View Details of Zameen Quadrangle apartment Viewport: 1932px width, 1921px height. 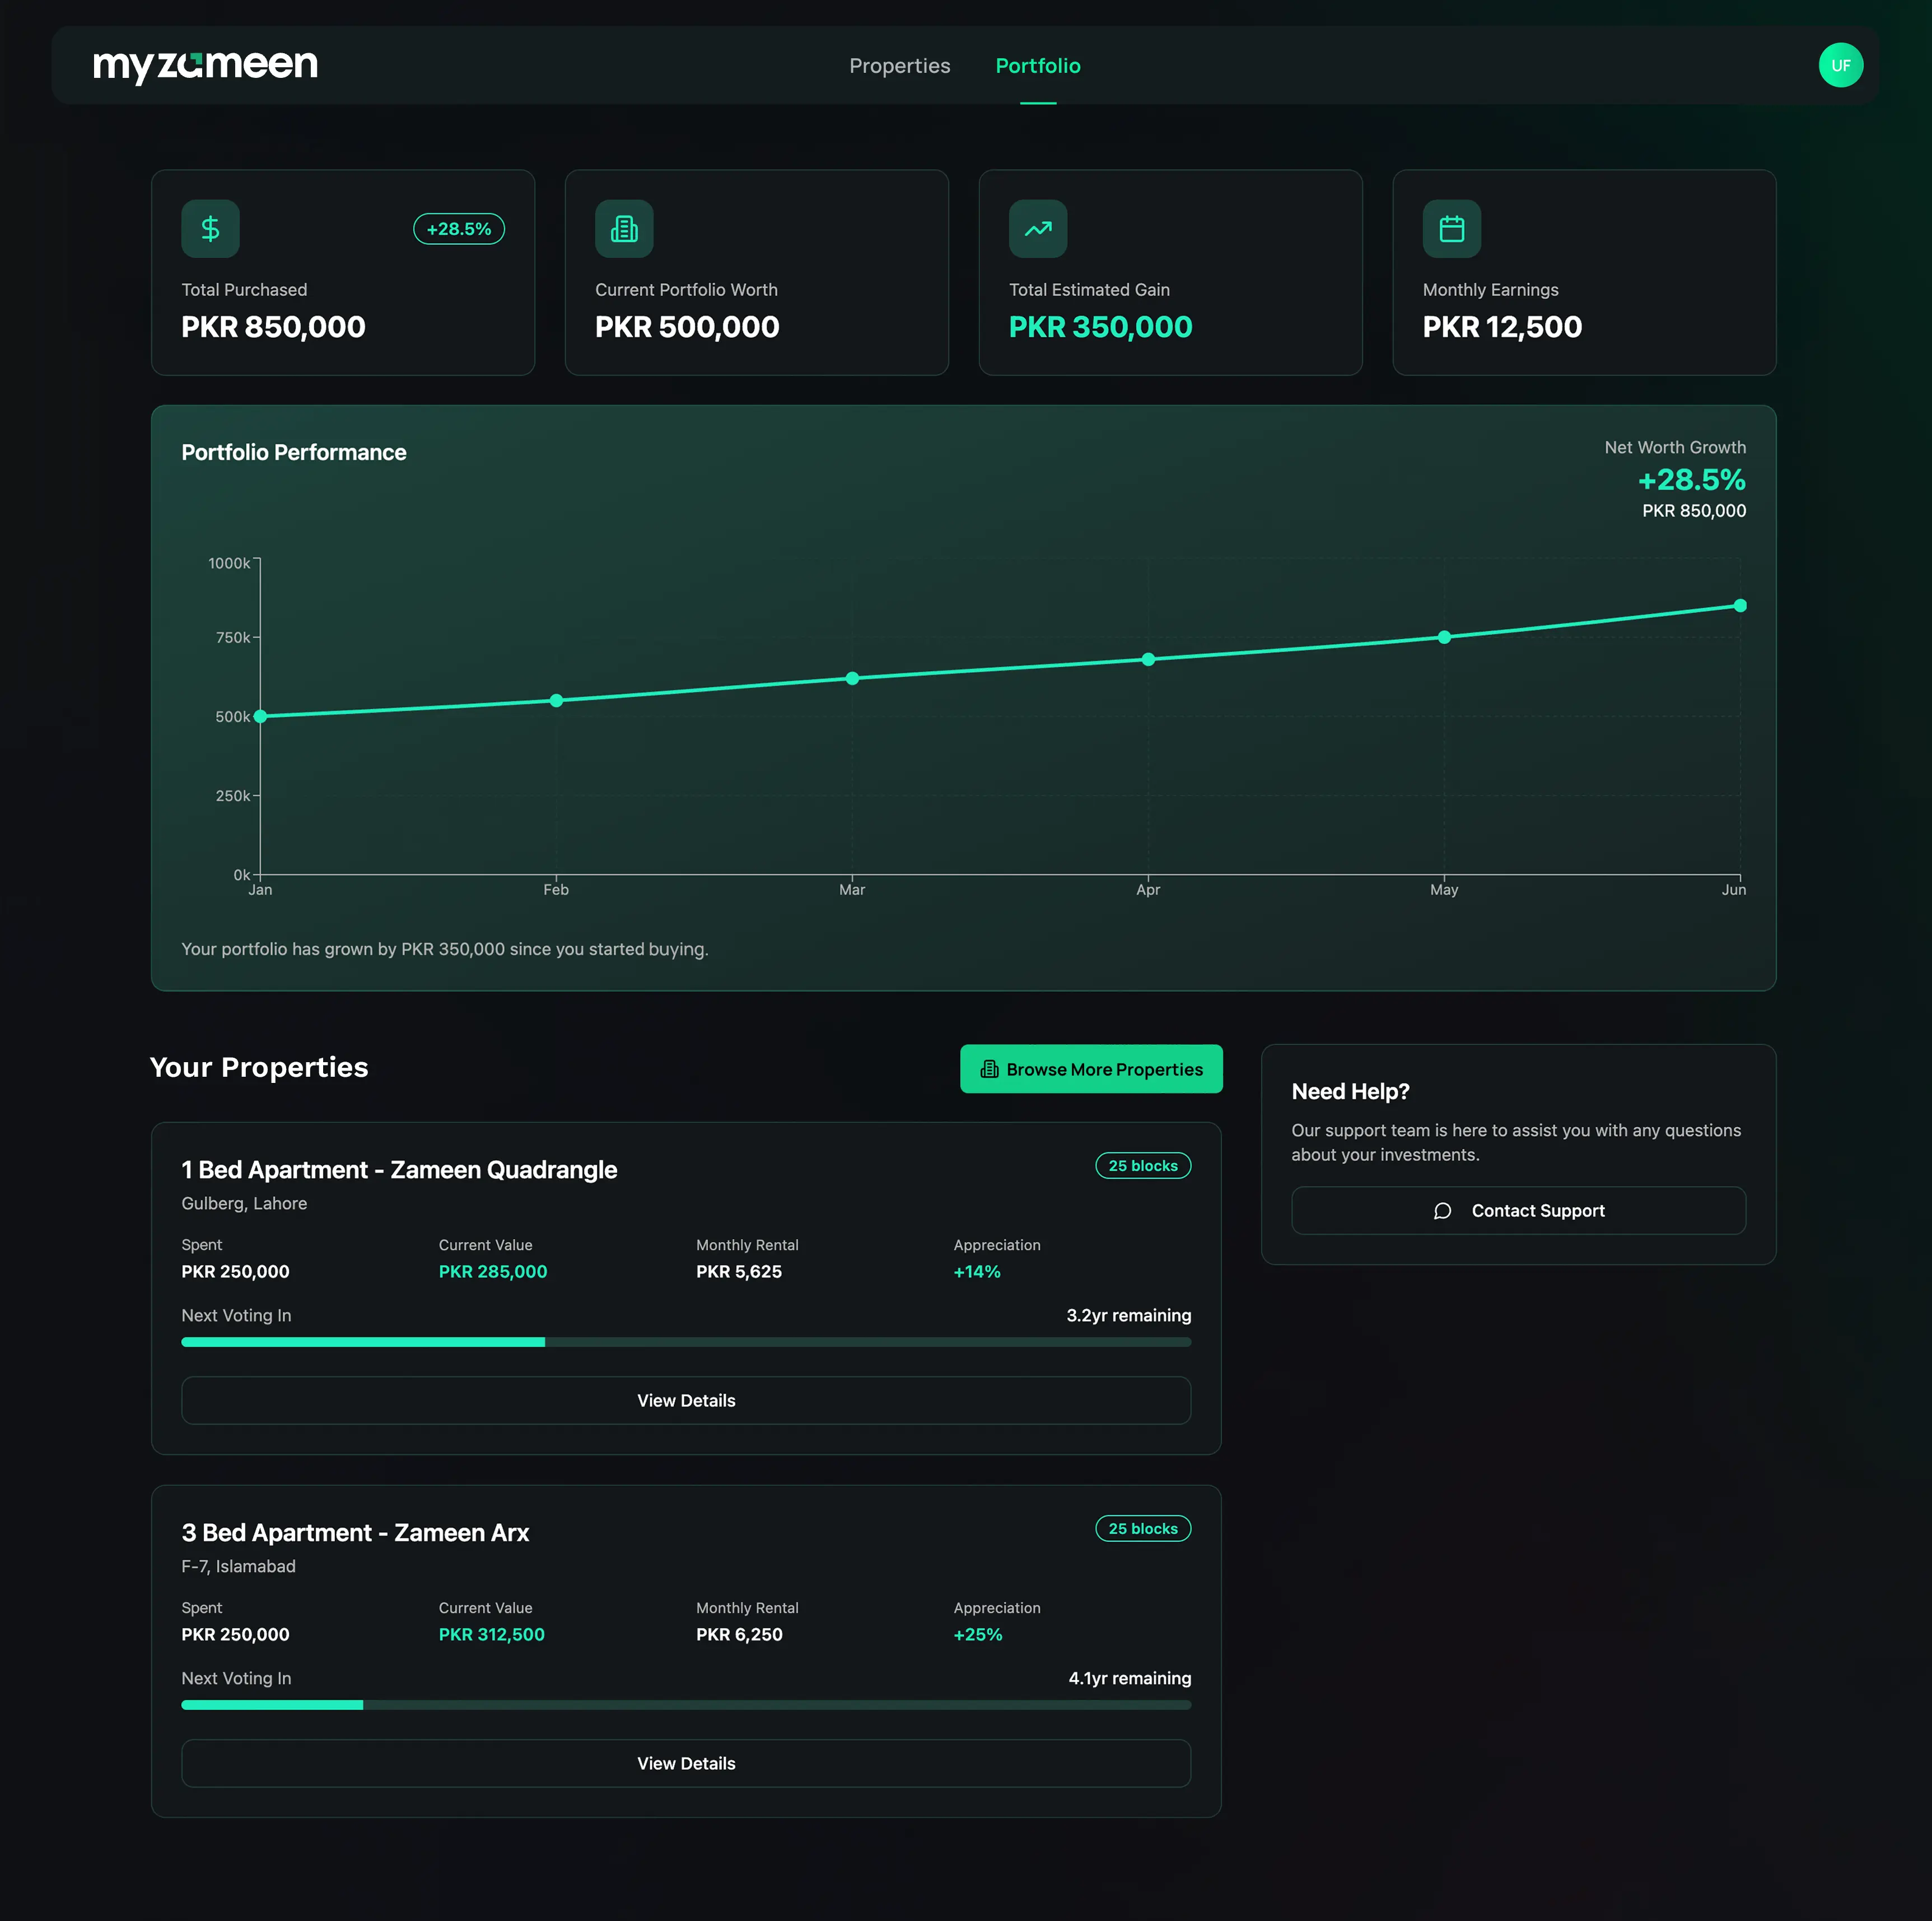tap(685, 1401)
